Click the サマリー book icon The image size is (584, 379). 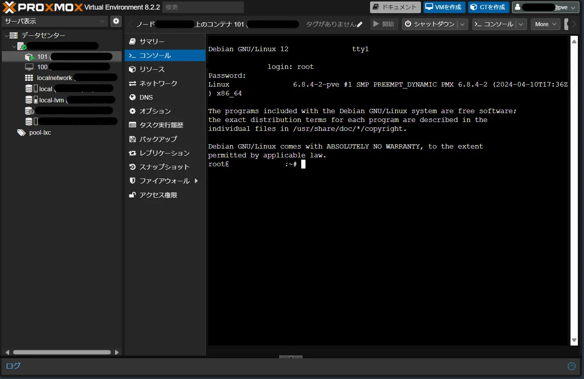(132, 41)
